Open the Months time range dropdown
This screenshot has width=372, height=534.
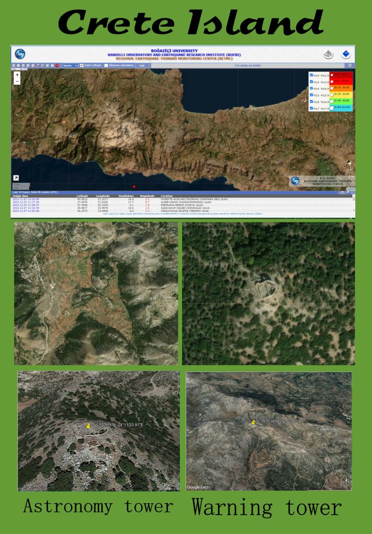pyautogui.click(x=70, y=65)
